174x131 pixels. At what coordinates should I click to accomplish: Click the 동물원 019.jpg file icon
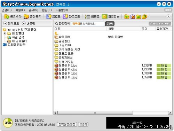[56, 77]
